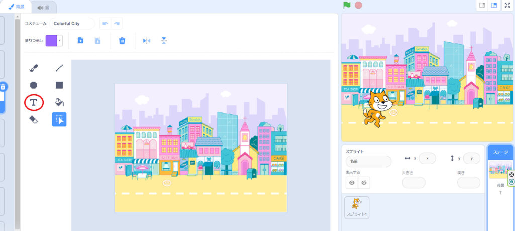
Task: Click the 向き direction field
Action: point(469,183)
